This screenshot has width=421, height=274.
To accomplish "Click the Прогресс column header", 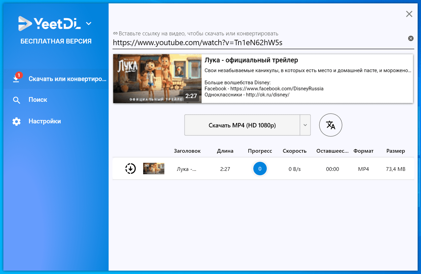I will [260, 151].
